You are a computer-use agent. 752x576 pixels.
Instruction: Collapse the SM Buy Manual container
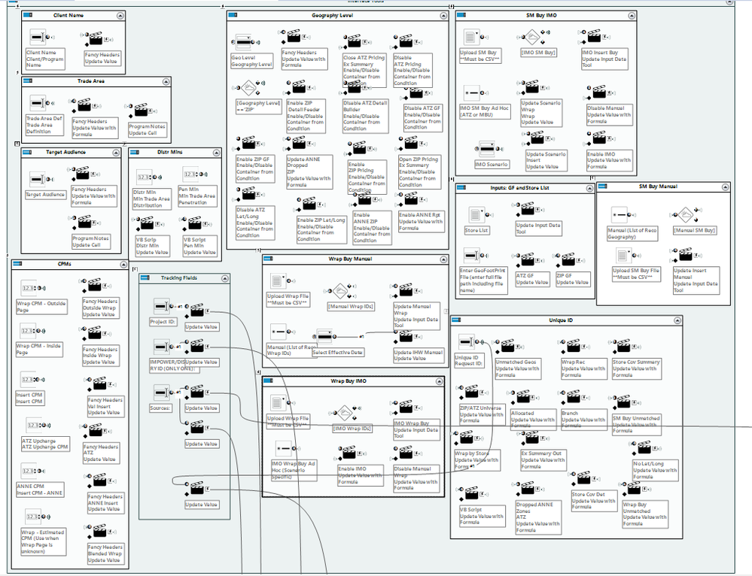point(725,187)
